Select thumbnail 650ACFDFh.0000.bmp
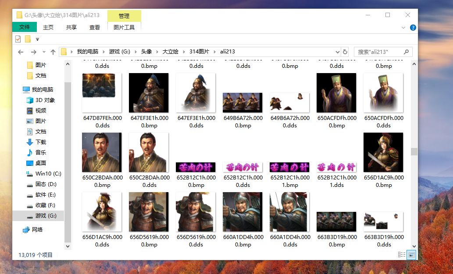The height and width of the screenshot is (274, 453). (x=337, y=93)
